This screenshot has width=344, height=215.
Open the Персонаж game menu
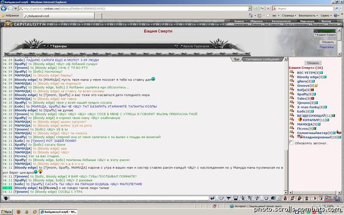tap(307, 21)
